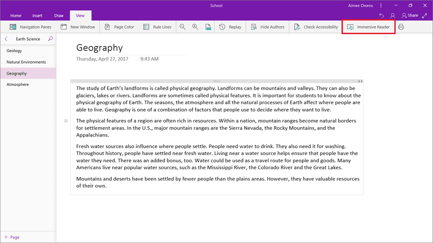Click the Earth Science section title
This screenshot has width=433, height=243.
28,39
